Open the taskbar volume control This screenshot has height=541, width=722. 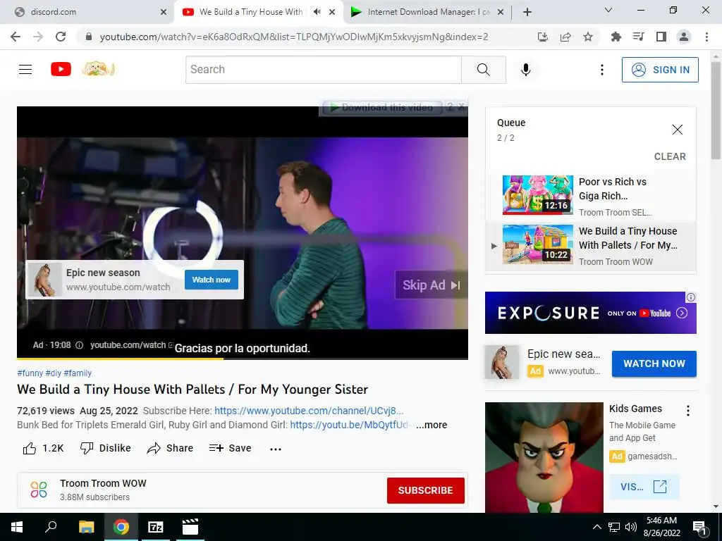tap(631, 527)
